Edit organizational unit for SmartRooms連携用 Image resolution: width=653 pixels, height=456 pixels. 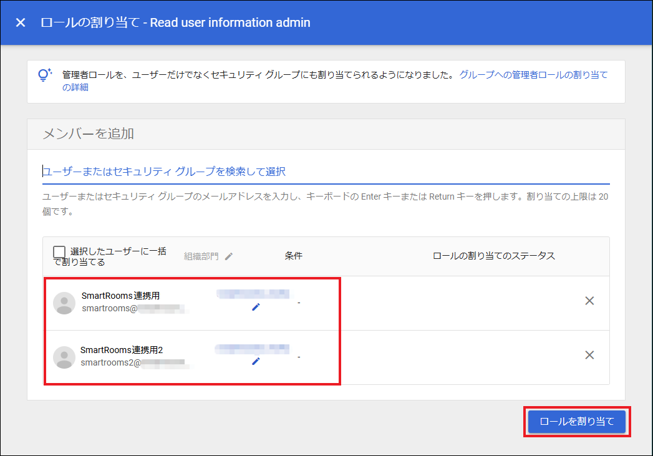[x=256, y=307]
